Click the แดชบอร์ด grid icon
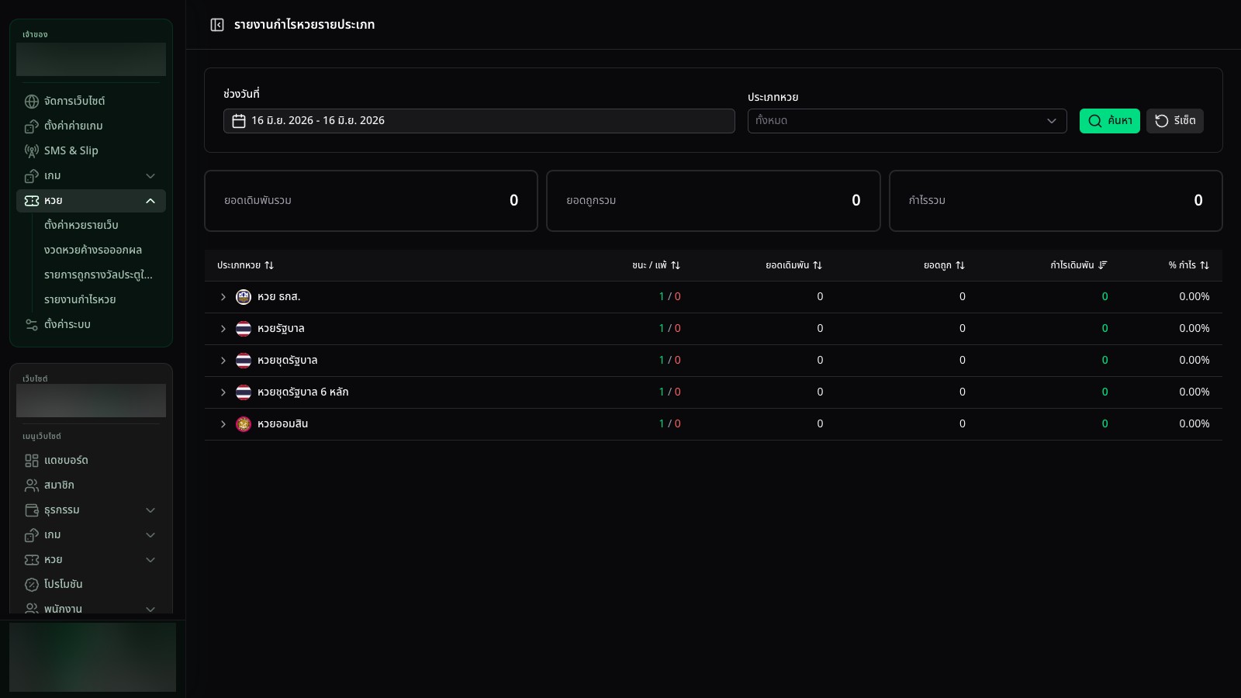Screen dimensions: 1241x698 32,461
